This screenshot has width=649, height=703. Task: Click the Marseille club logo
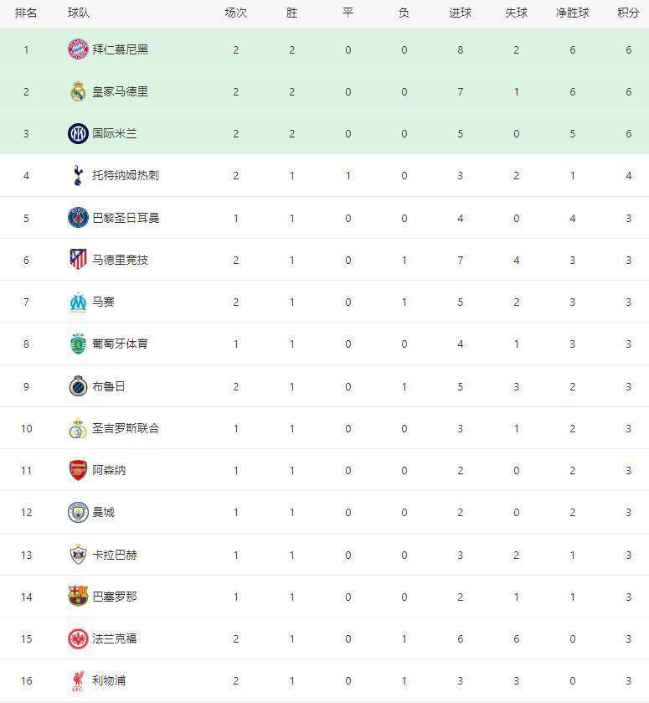[x=78, y=302]
